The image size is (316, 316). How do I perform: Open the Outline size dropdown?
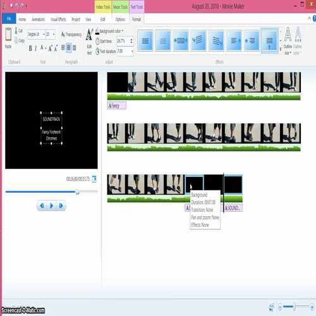click(288, 40)
